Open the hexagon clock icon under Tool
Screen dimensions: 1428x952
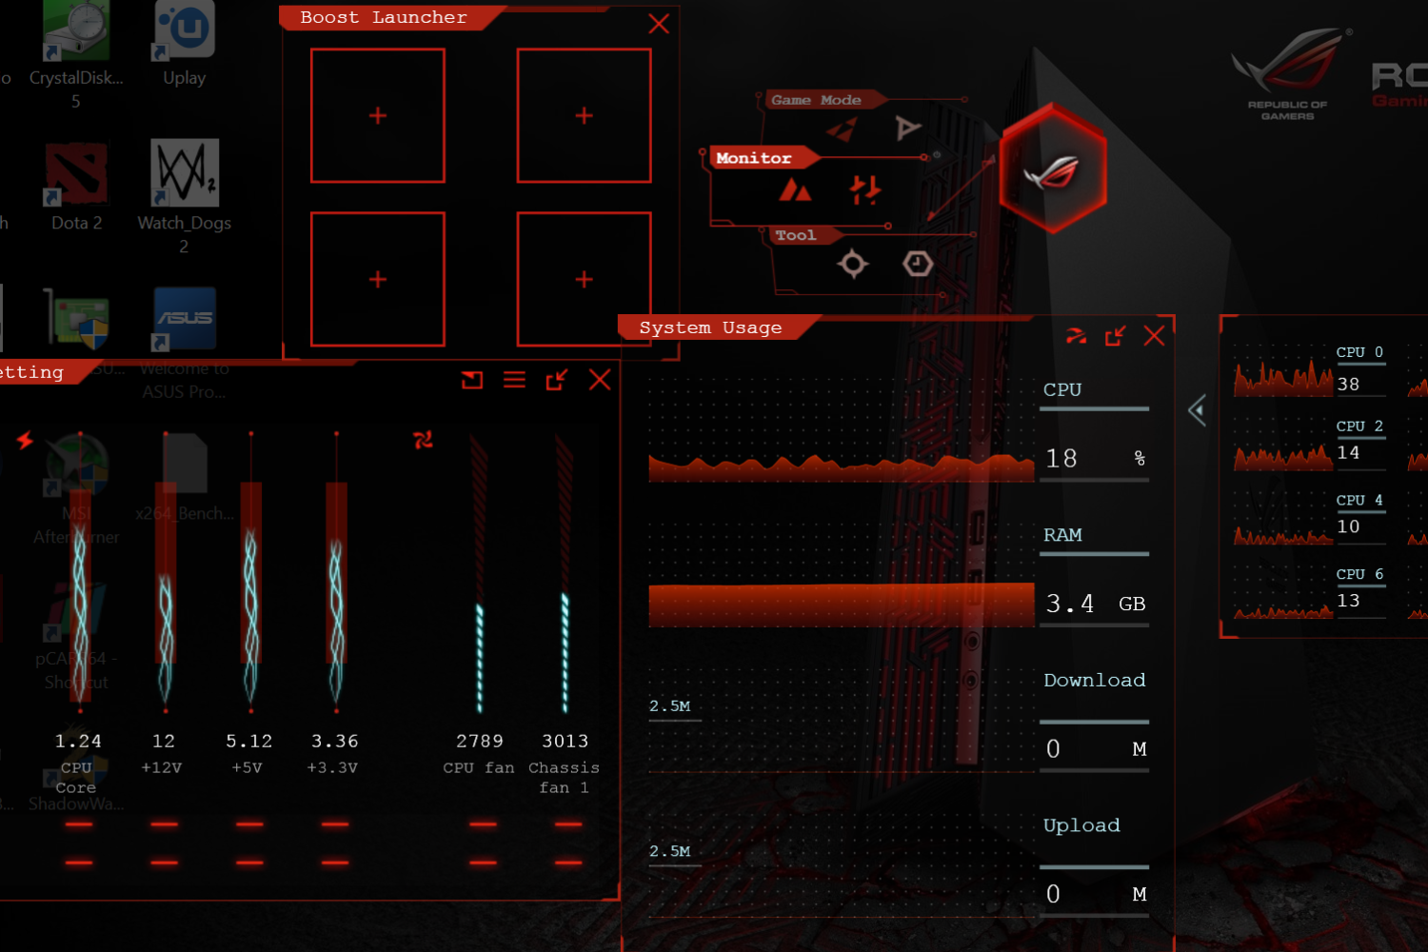coord(918,264)
